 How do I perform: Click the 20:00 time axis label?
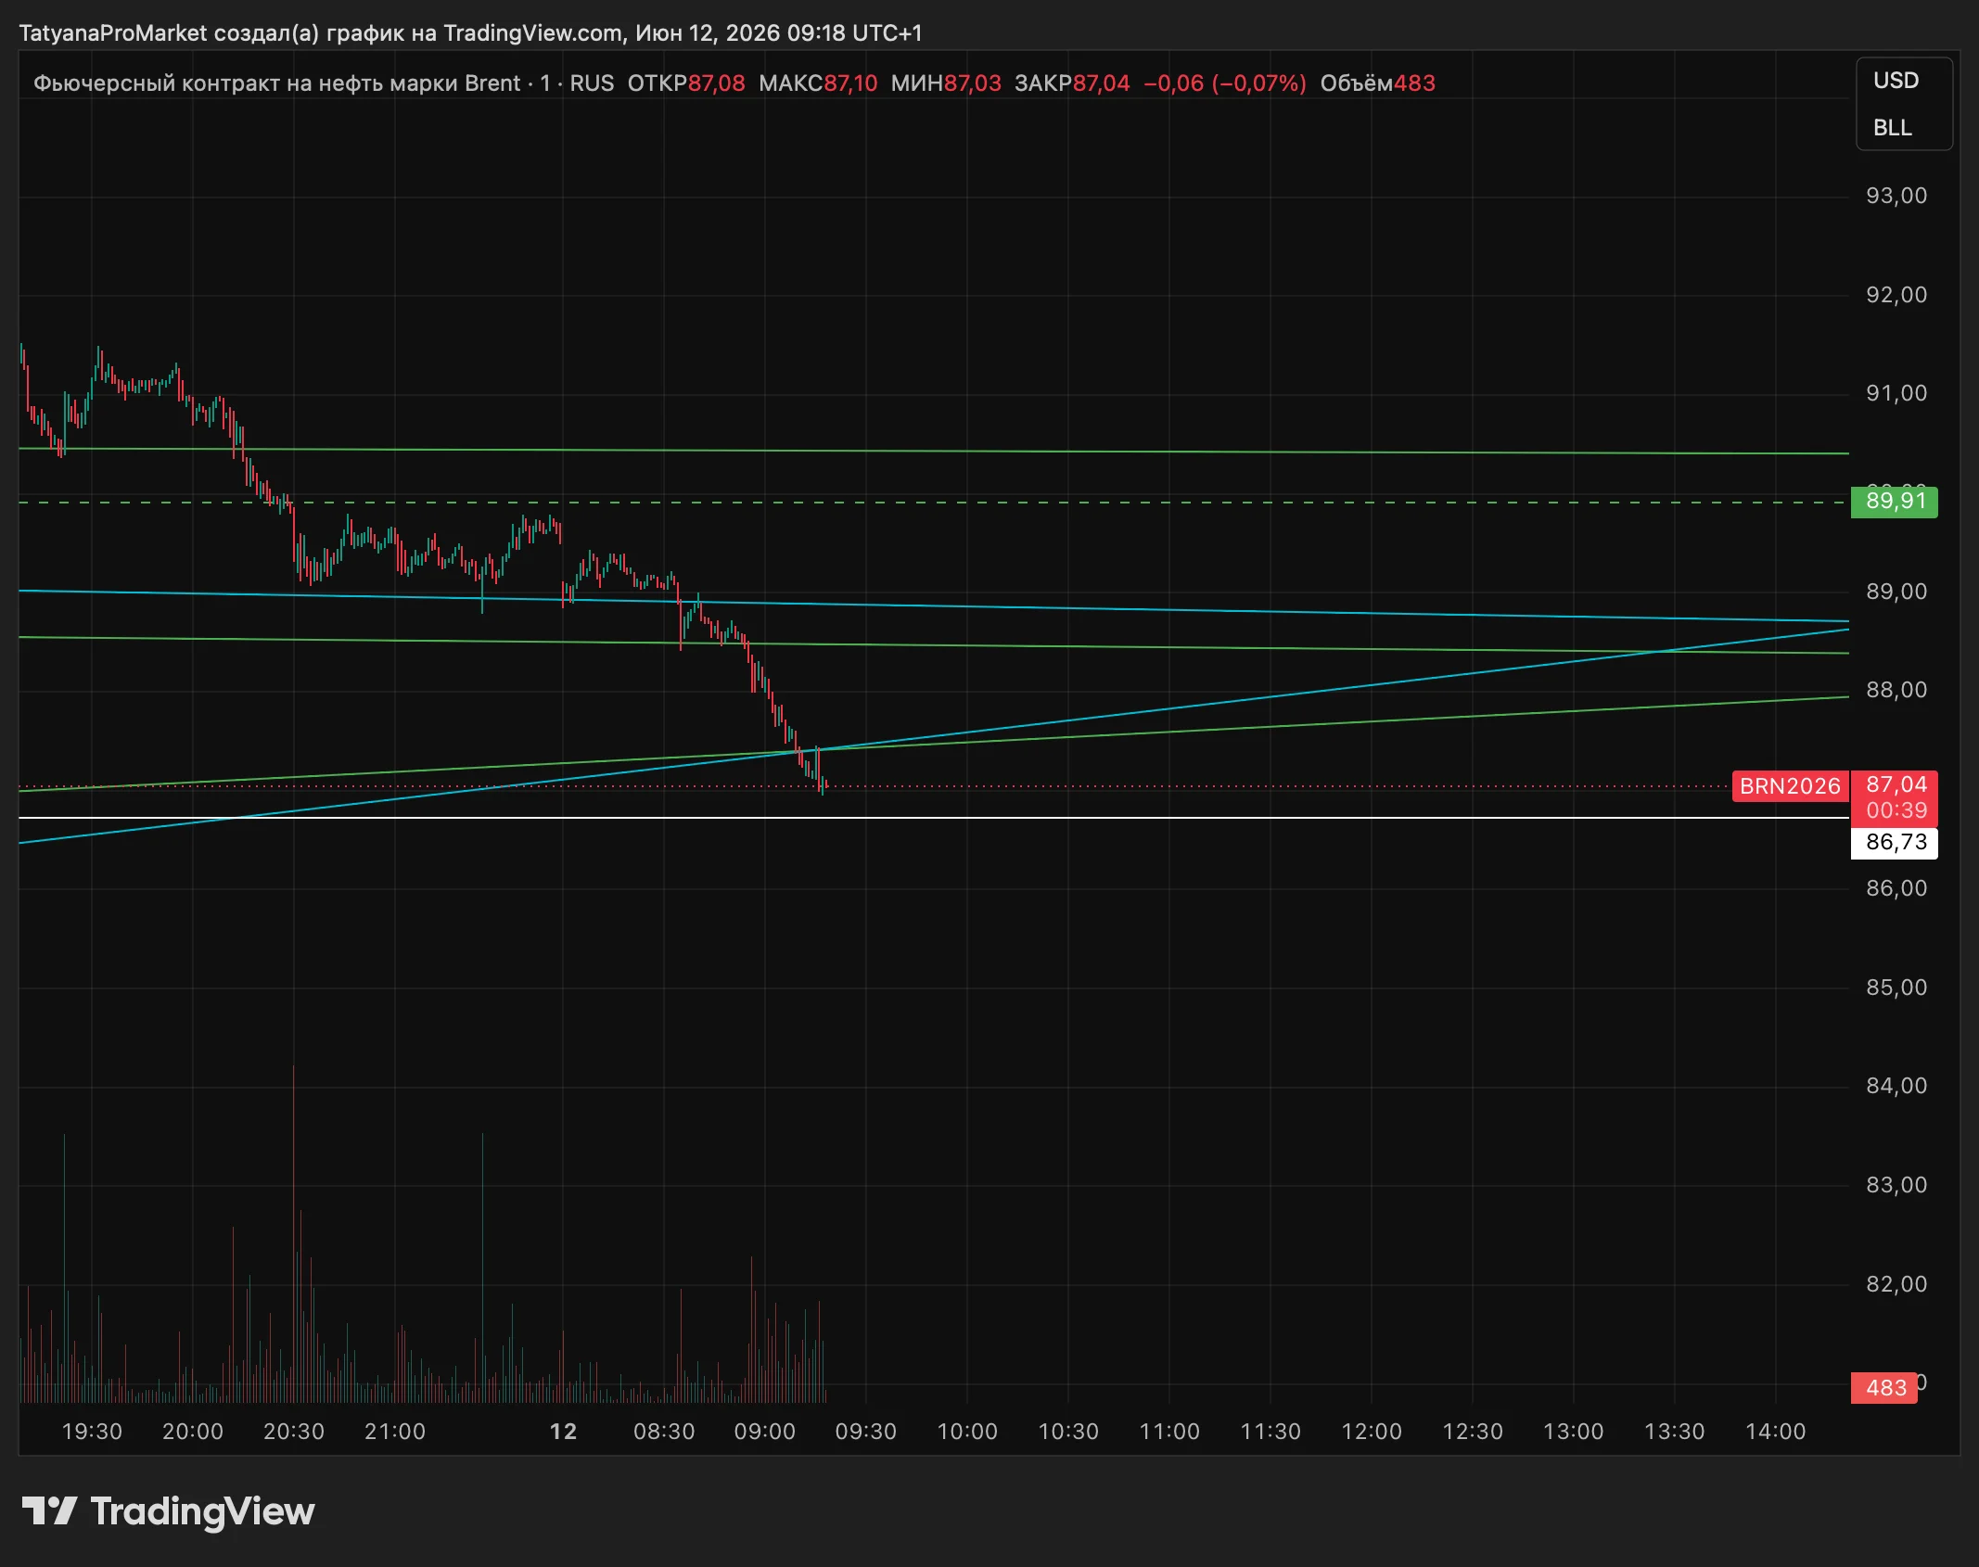(193, 1432)
